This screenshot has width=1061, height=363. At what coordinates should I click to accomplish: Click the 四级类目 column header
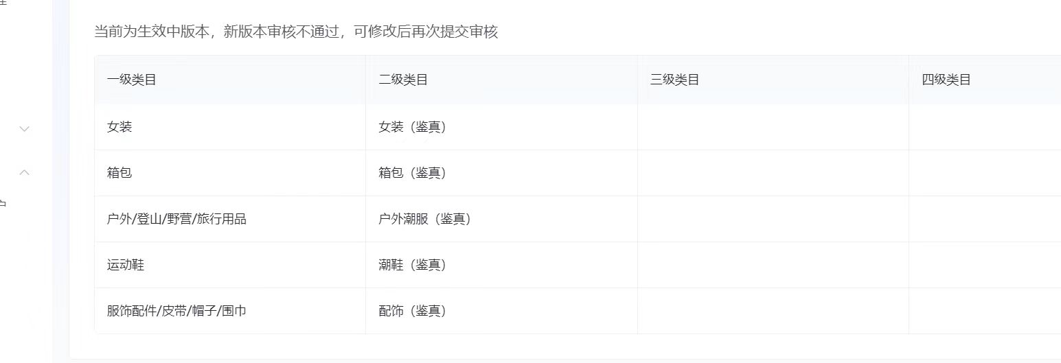[946, 80]
